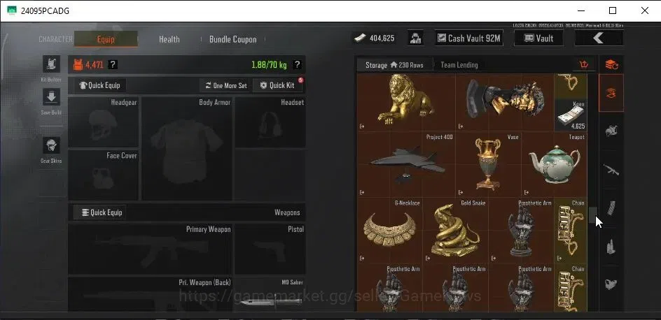Open the Health tab
The image size is (661, 320).
tap(169, 39)
